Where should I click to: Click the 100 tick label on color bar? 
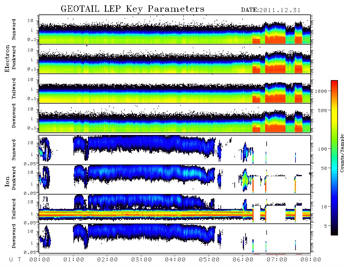[322, 149]
